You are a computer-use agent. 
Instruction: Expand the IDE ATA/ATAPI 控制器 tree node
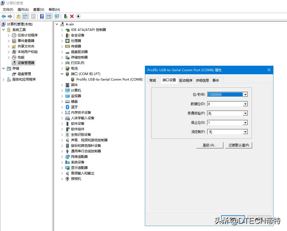[62, 30]
